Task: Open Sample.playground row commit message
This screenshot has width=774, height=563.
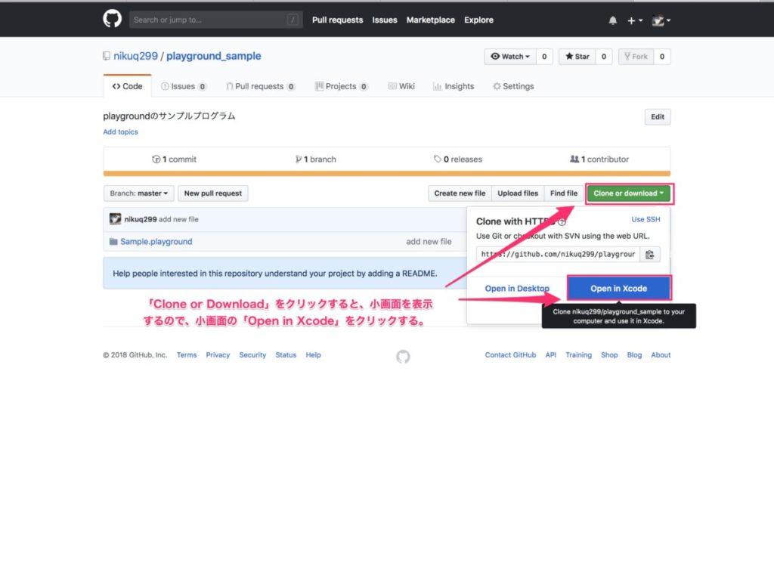Action: pos(429,241)
